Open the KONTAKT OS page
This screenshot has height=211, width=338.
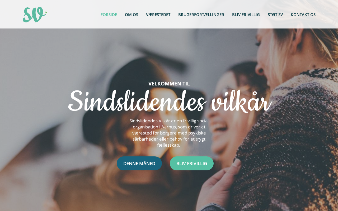pyautogui.click(x=303, y=15)
